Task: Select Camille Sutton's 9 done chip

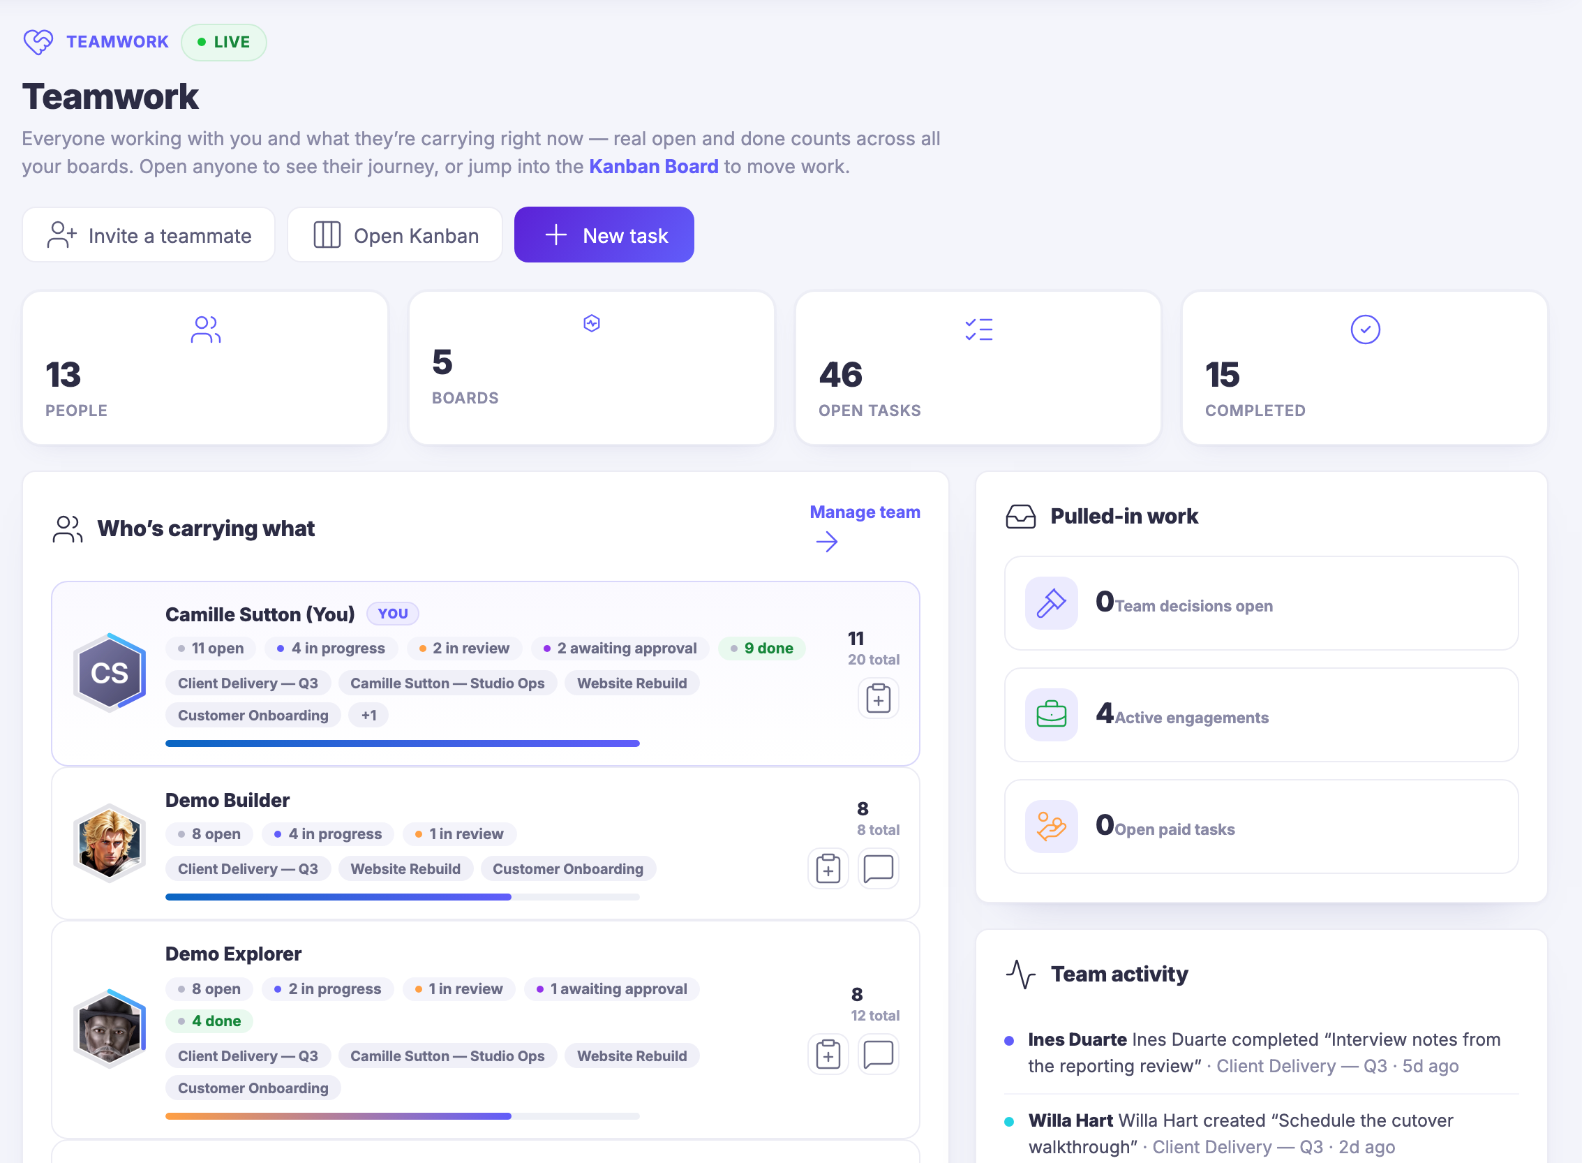Action: [761, 649]
